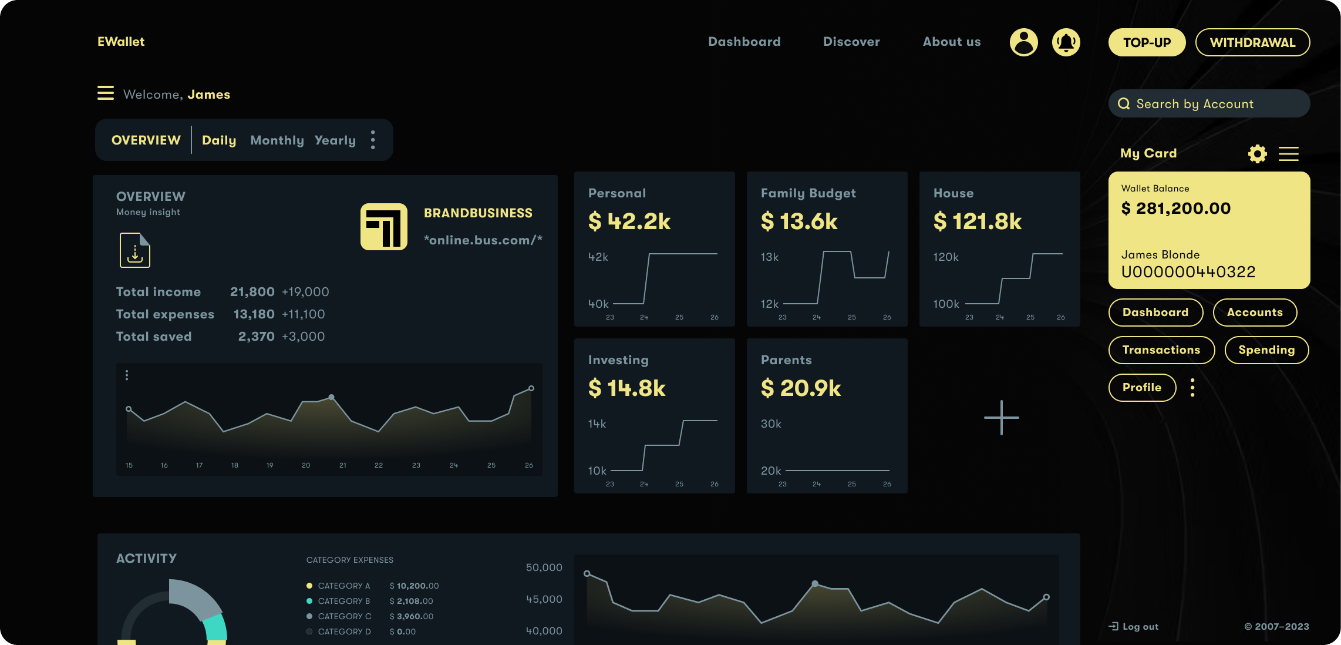Open Dashboard pill under My Card
The height and width of the screenshot is (645, 1341).
[1155, 313]
